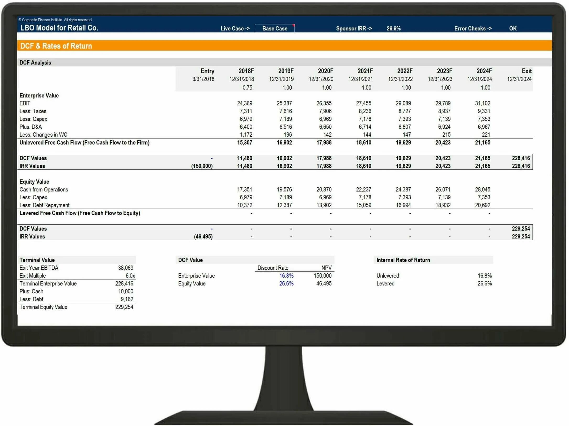Click the Terminal Equity Value 229,254 cell
Image resolution: width=569 pixels, height=426 pixels.
[x=124, y=307]
